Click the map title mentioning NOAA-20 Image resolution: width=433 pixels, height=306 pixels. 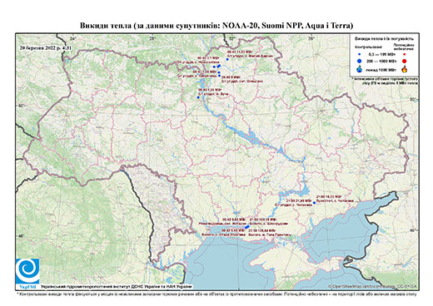point(216,26)
